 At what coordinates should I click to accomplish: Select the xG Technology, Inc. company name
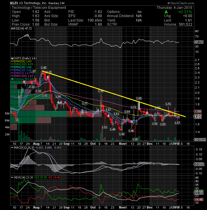click(x=33, y=3)
